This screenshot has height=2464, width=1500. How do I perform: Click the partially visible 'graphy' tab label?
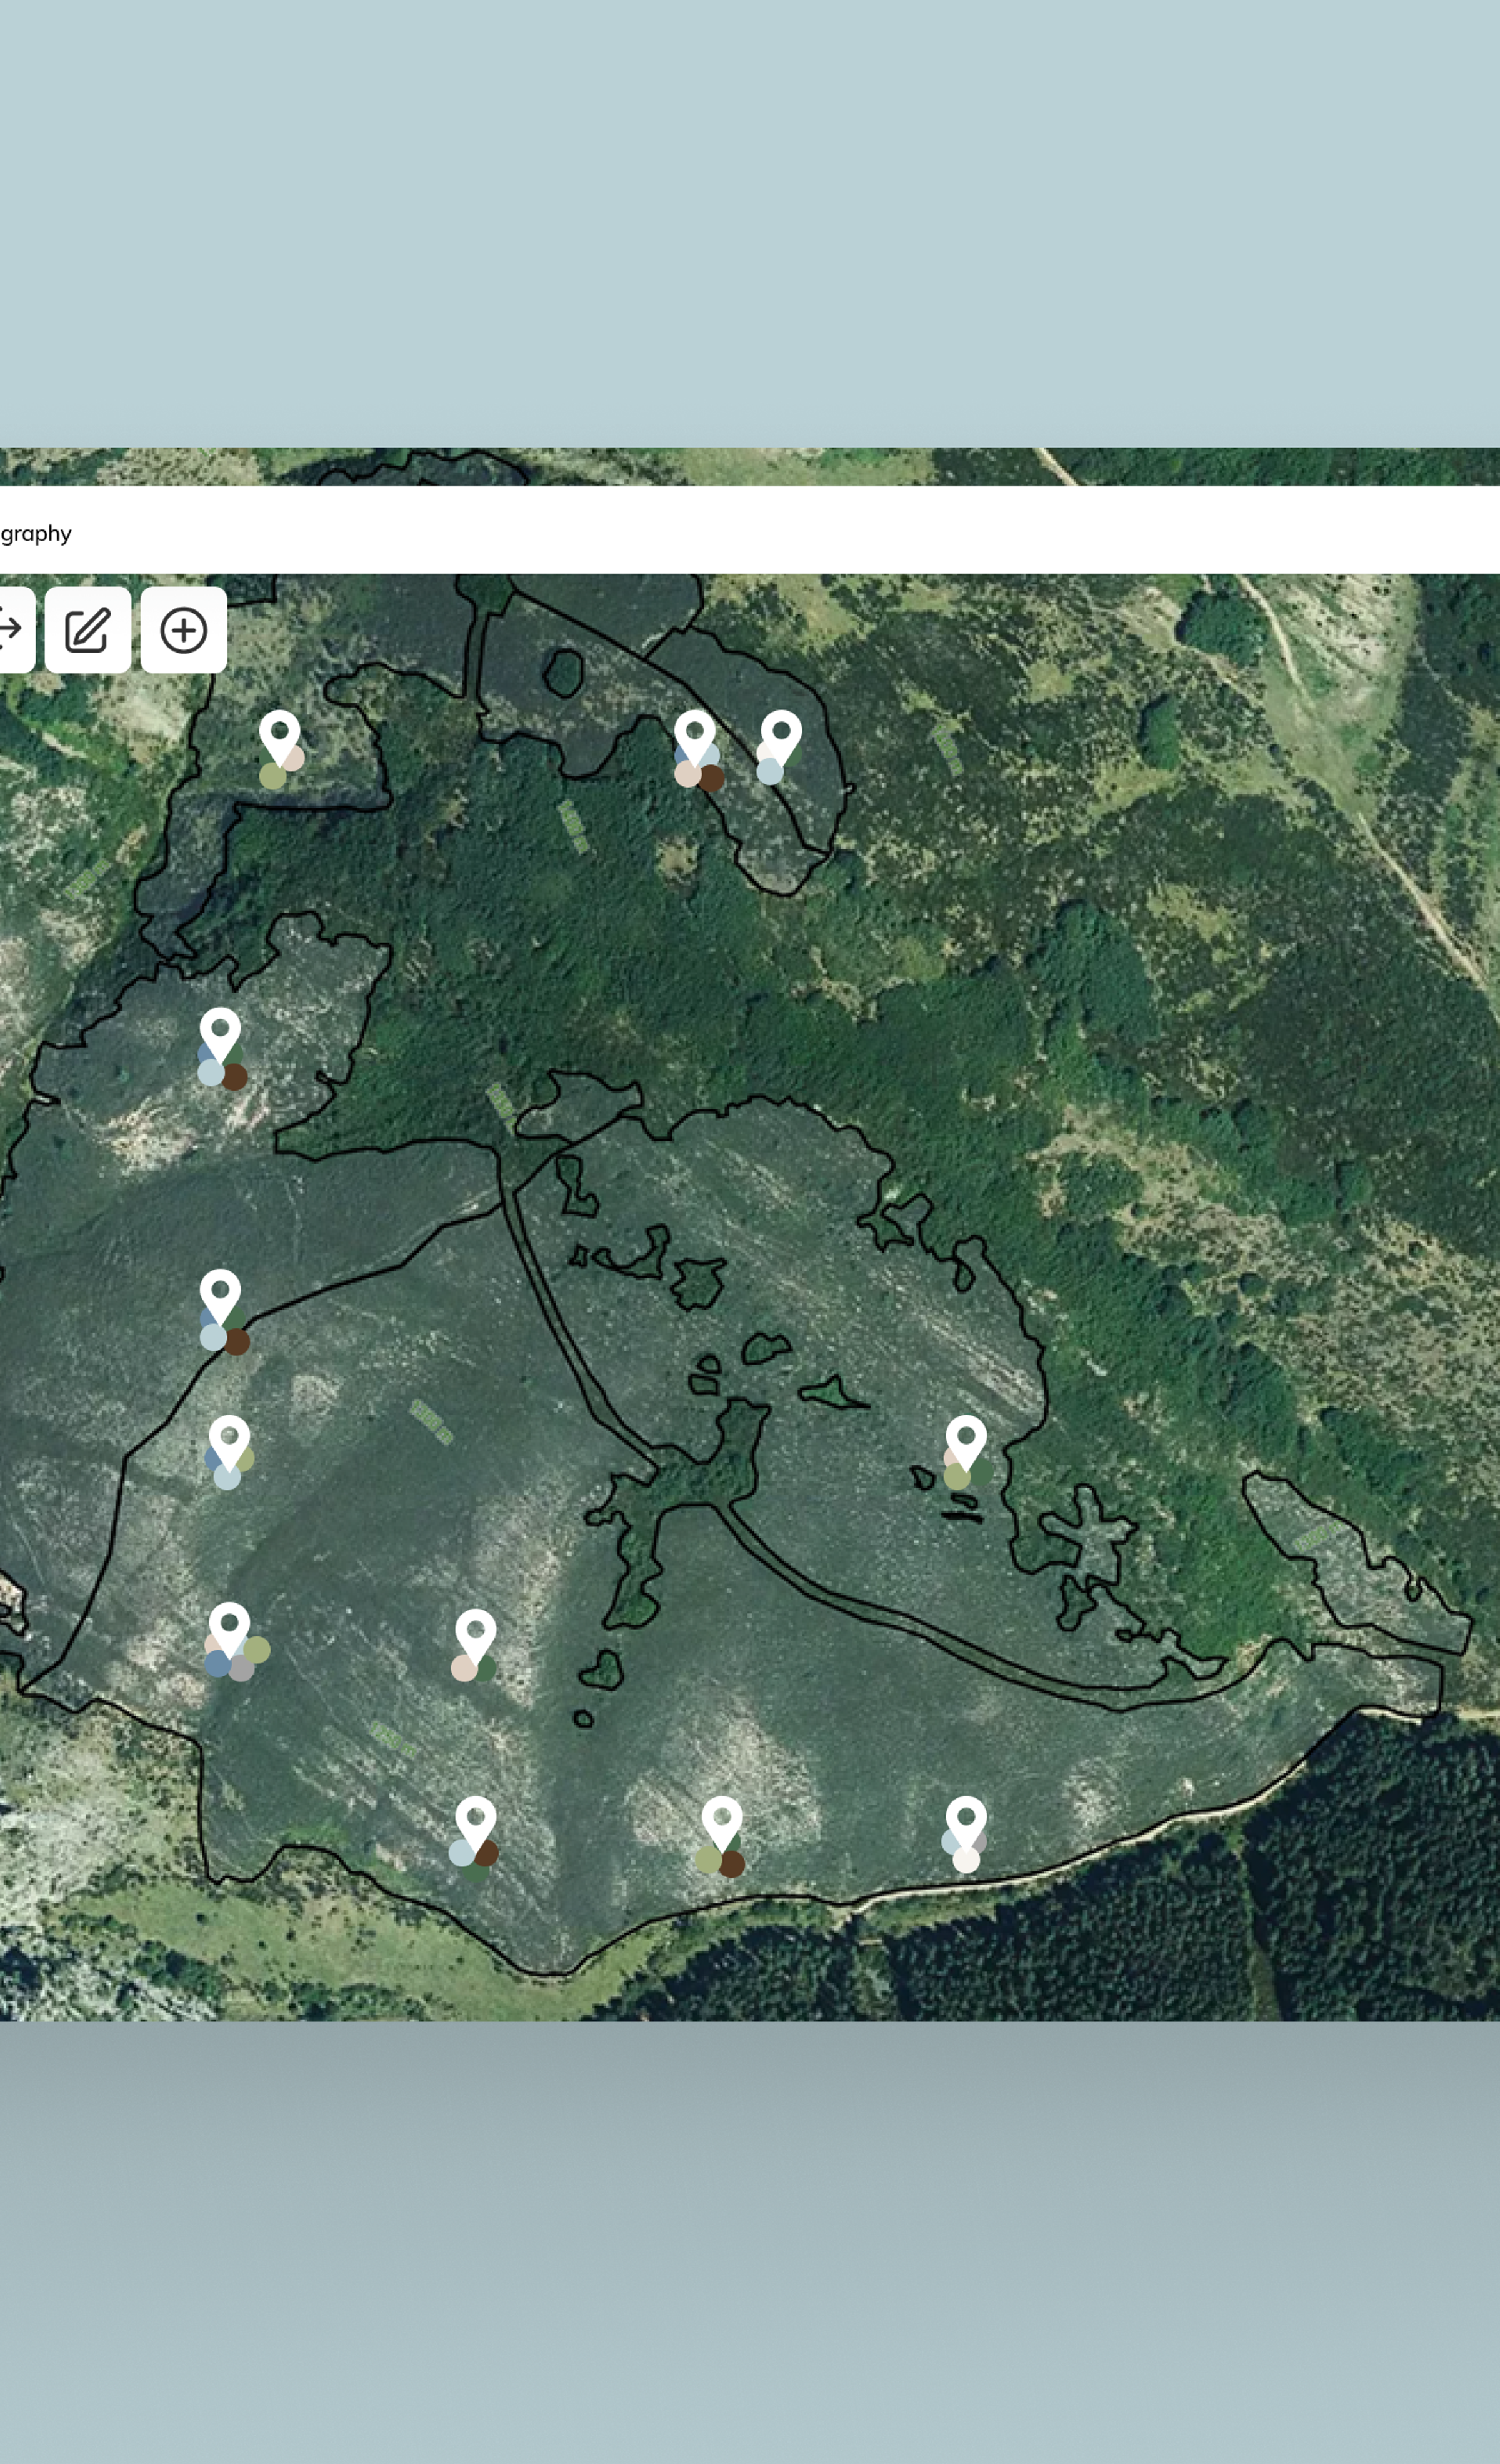tap(36, 533)
